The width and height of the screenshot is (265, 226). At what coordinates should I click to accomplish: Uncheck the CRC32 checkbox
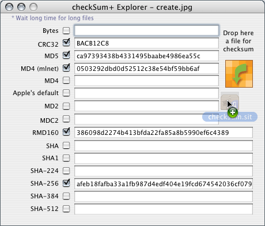coord(66,43)
